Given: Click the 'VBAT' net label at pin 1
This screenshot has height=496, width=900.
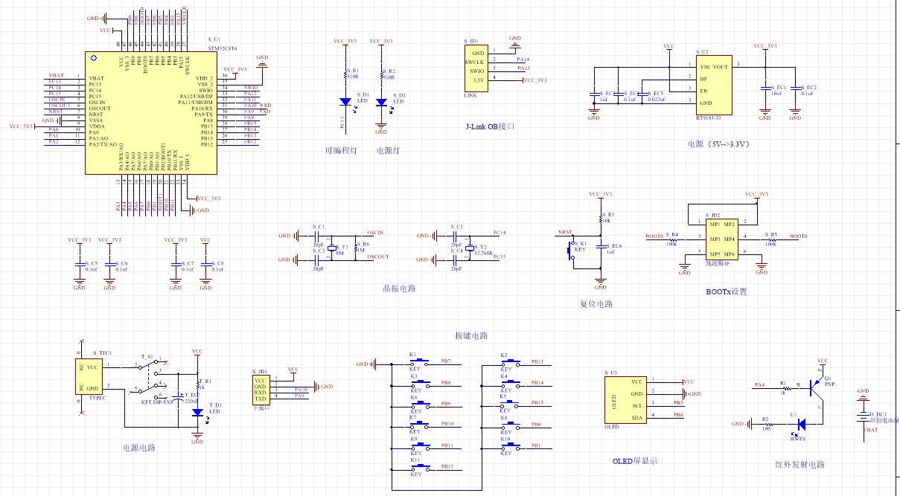Looking at the screenshot, I should (57, 76).
